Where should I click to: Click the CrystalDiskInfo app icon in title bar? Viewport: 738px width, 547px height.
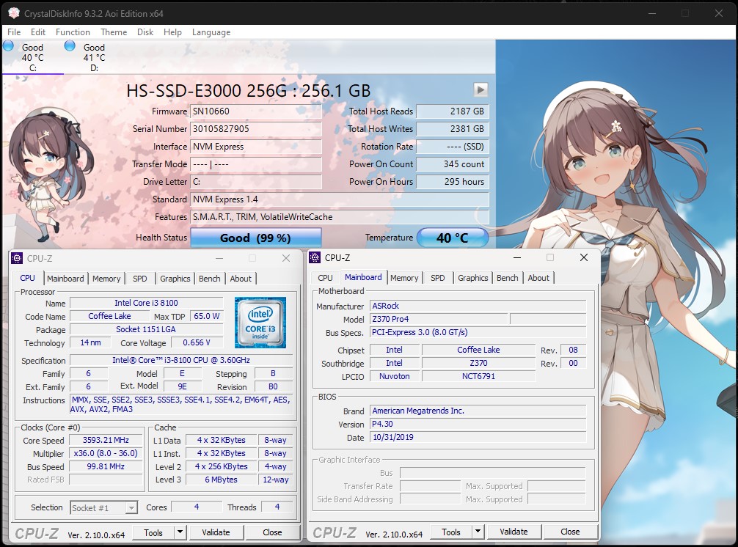14,13
